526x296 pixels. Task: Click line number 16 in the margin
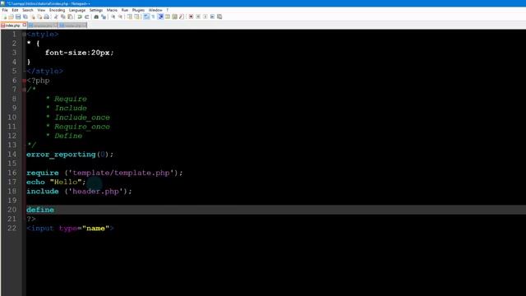[x=12, y=173]
